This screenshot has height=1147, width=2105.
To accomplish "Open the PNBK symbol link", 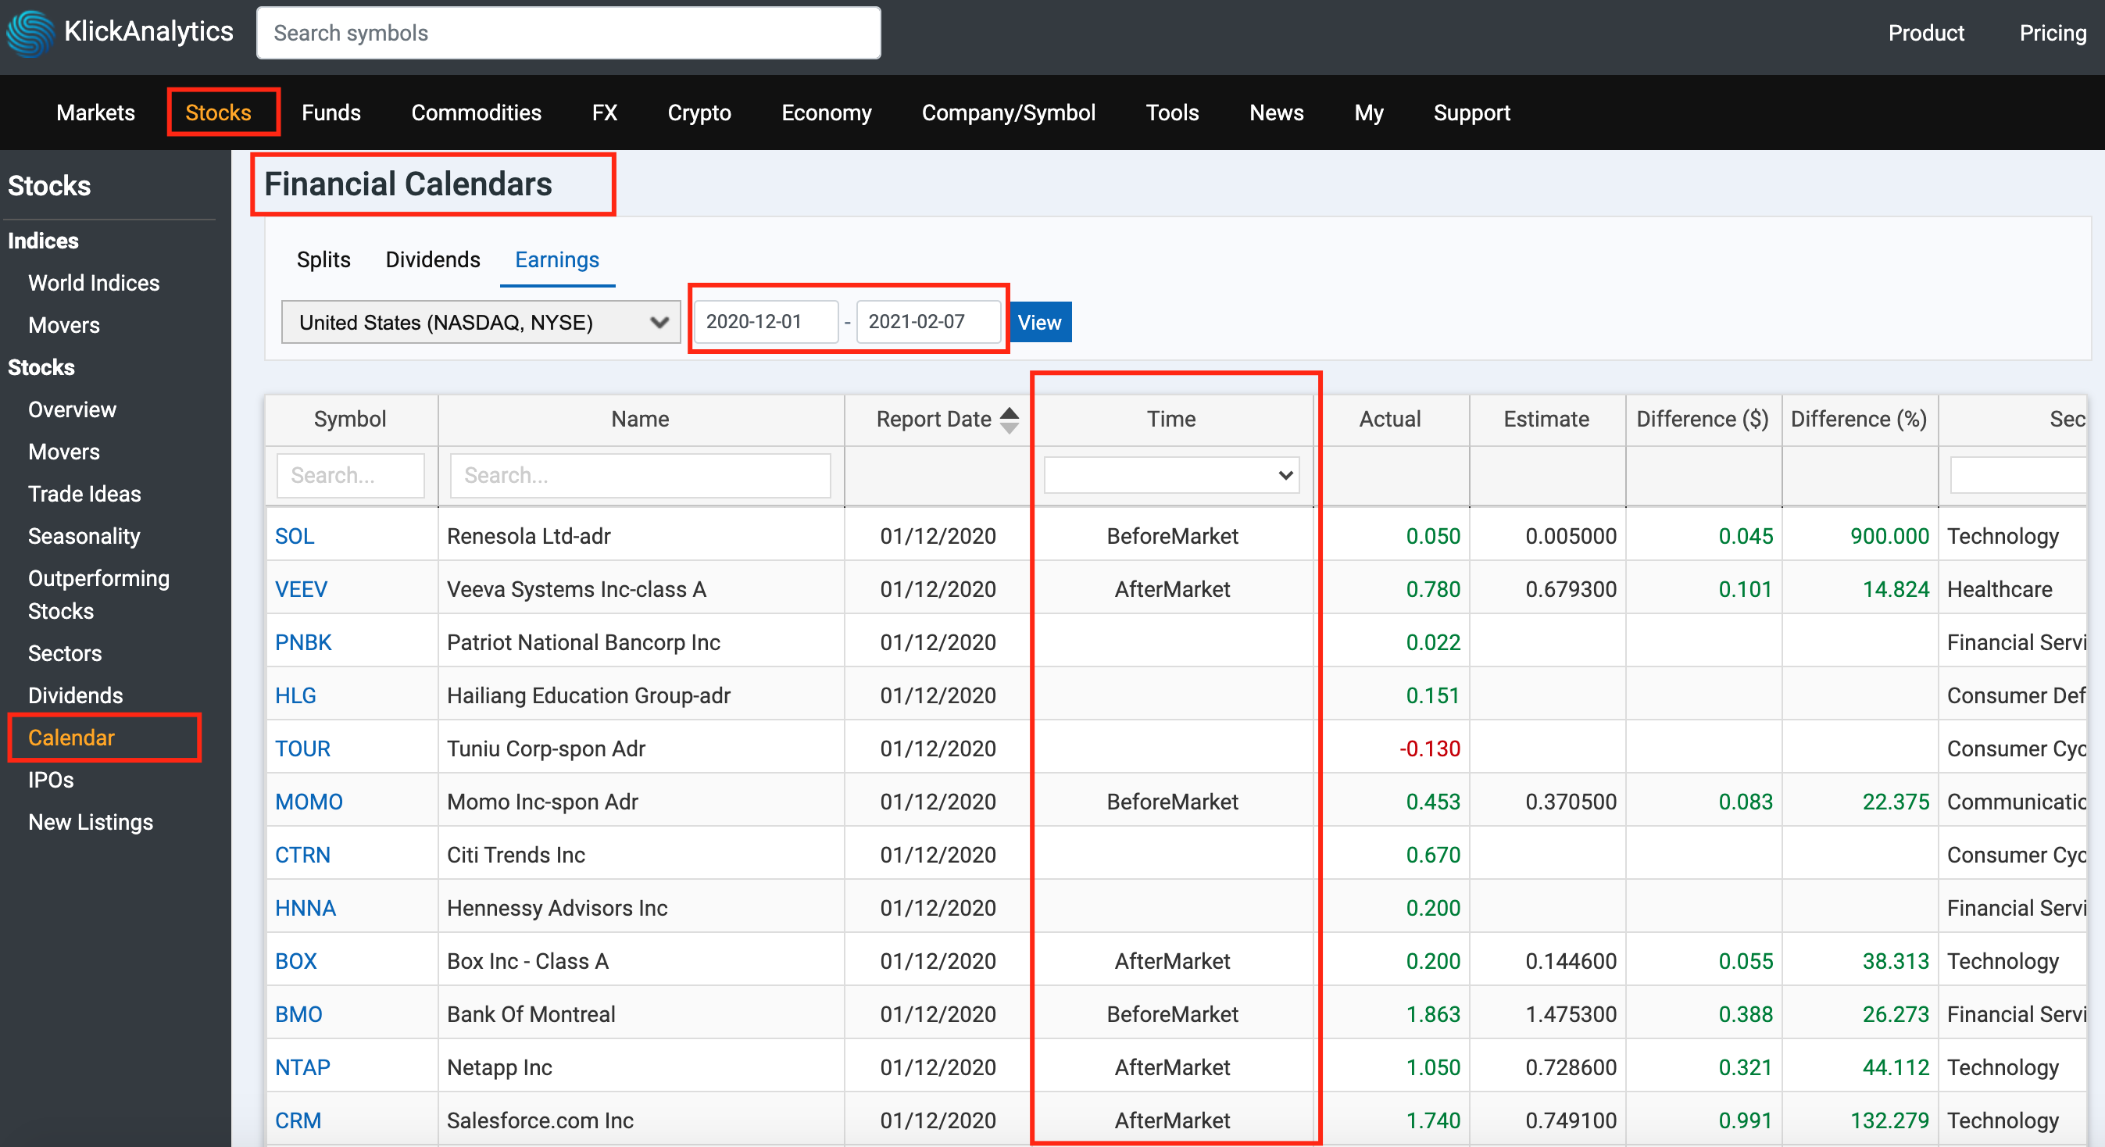I will point(303,642).
